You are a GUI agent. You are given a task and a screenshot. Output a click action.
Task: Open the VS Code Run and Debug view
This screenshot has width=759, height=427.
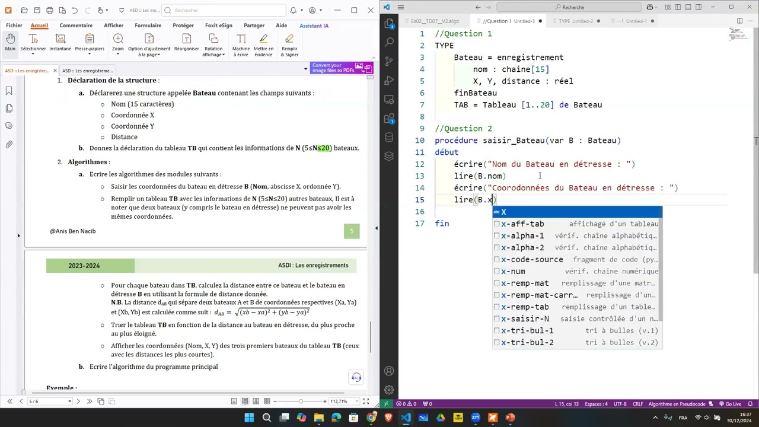click(389, 80)
